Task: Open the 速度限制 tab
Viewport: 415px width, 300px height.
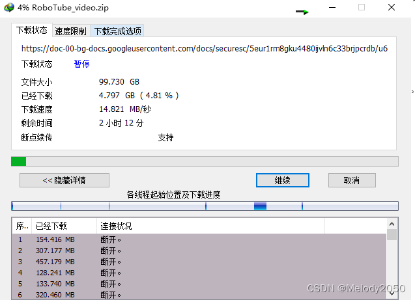Action: 70,31
